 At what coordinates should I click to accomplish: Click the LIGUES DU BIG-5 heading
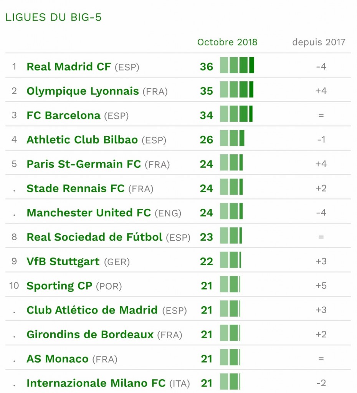tap(53, 17)
